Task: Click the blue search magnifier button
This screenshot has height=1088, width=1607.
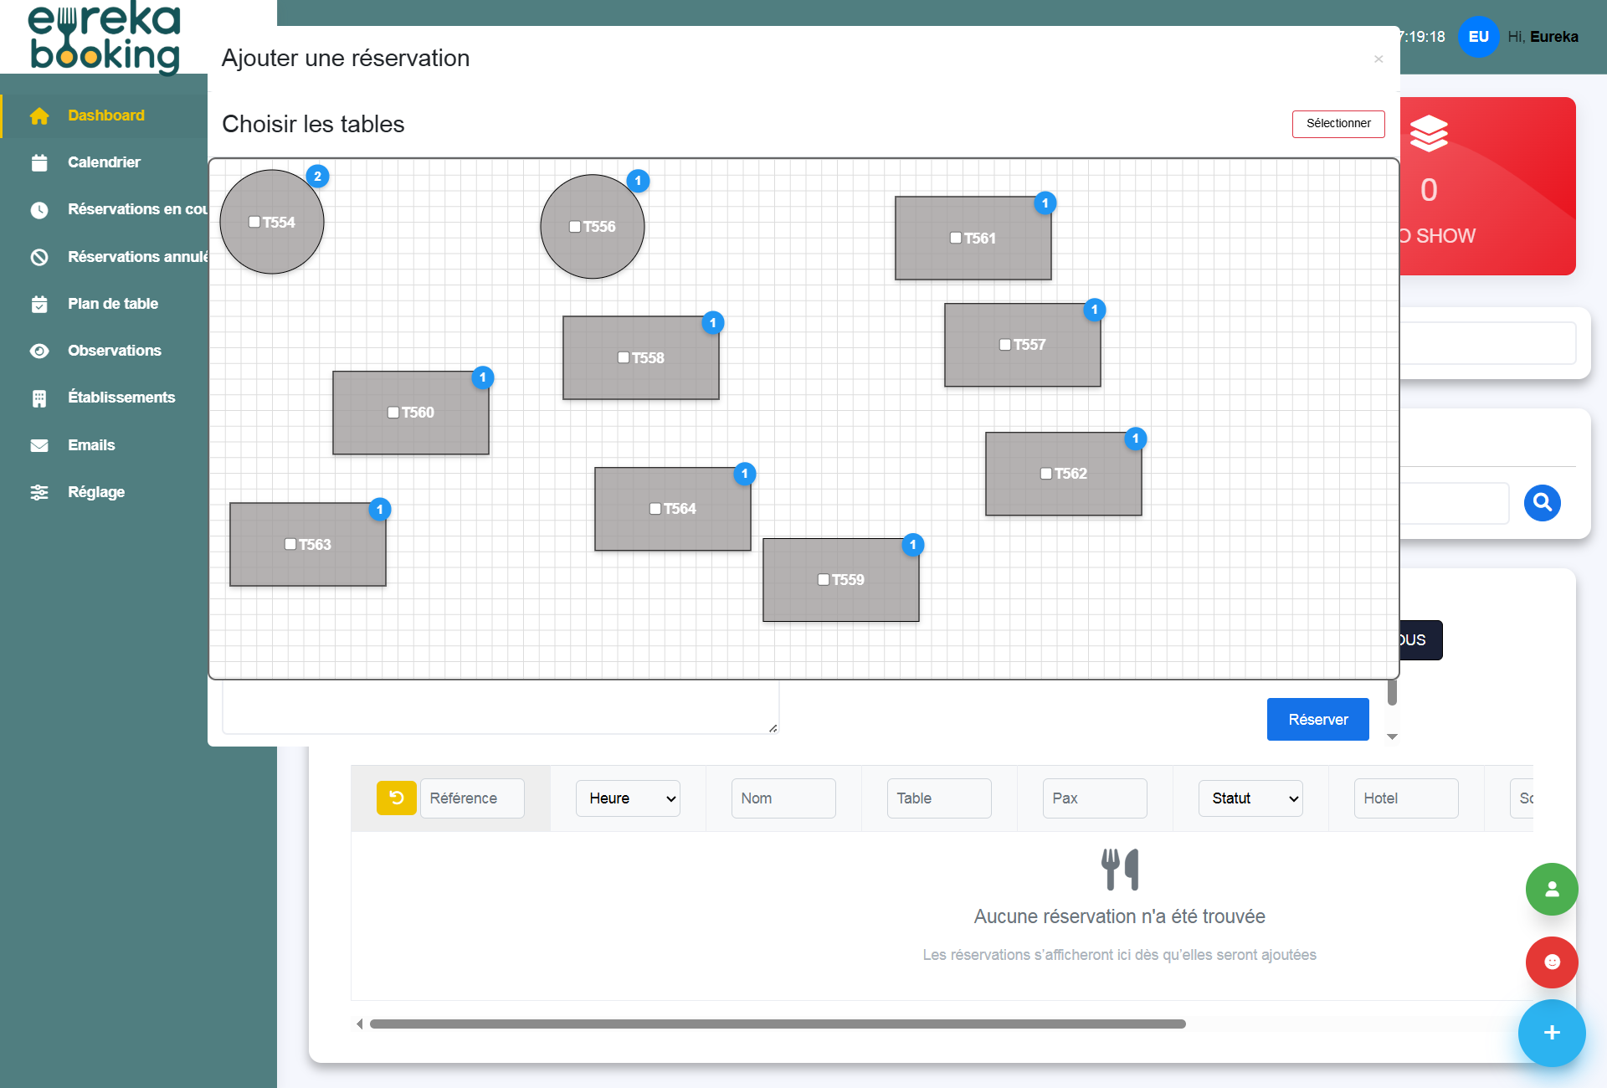Action: pyautogui.click(x=1542, y=502)
